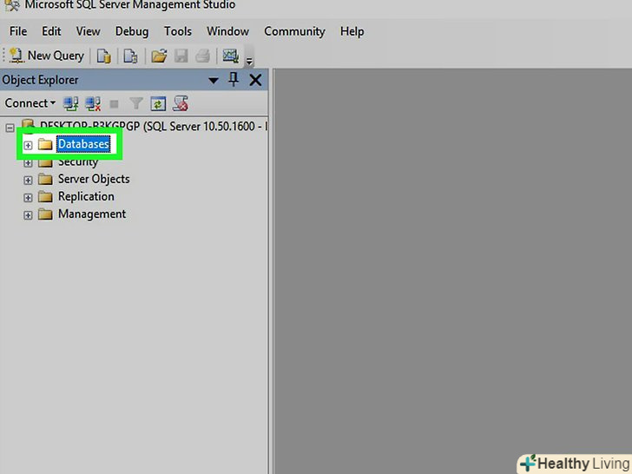Open the Database Engine Query icon
632x474 pixels.
point(104,56)
